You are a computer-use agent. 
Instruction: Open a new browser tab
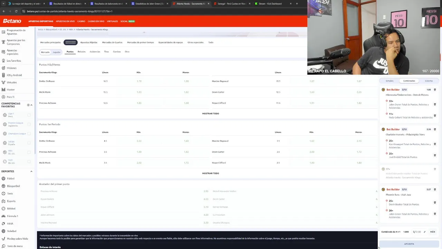point(297,3)
